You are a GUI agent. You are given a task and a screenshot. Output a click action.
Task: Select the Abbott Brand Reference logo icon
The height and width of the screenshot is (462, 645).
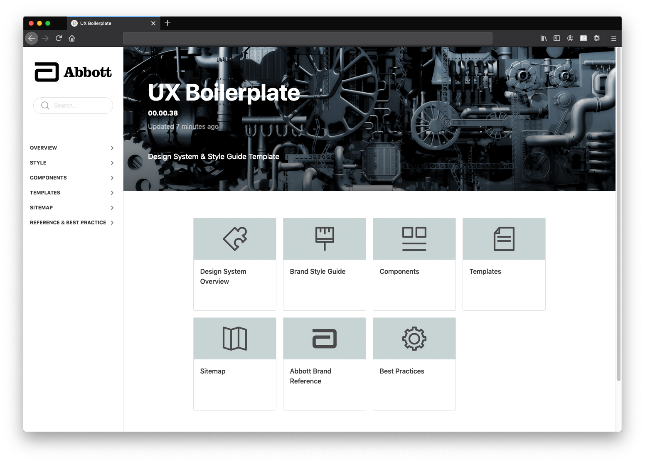[x=324, y=338]
